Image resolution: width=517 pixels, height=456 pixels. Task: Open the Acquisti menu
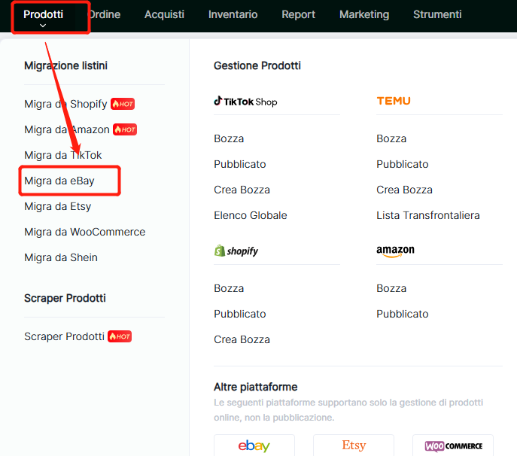[164, 14]
